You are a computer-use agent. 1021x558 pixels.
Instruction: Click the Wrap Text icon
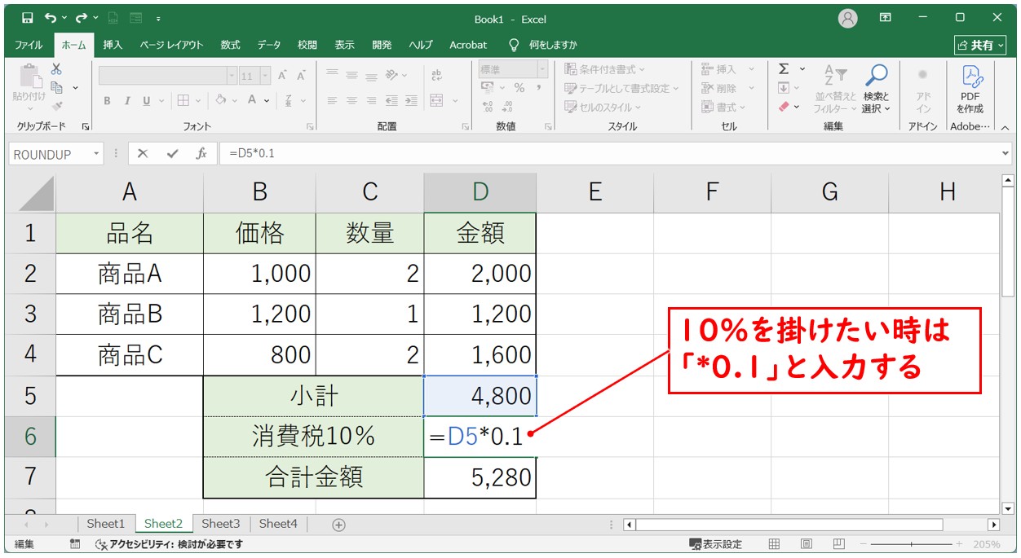pos(436,76)
